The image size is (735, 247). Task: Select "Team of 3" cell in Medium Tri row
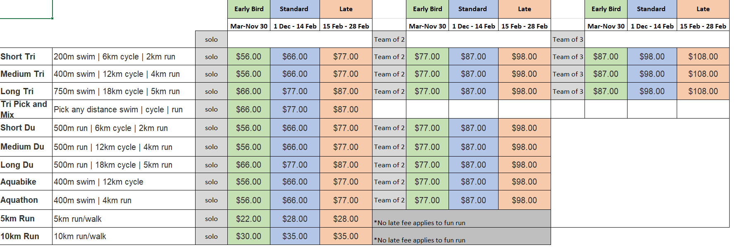coord(568,74)
